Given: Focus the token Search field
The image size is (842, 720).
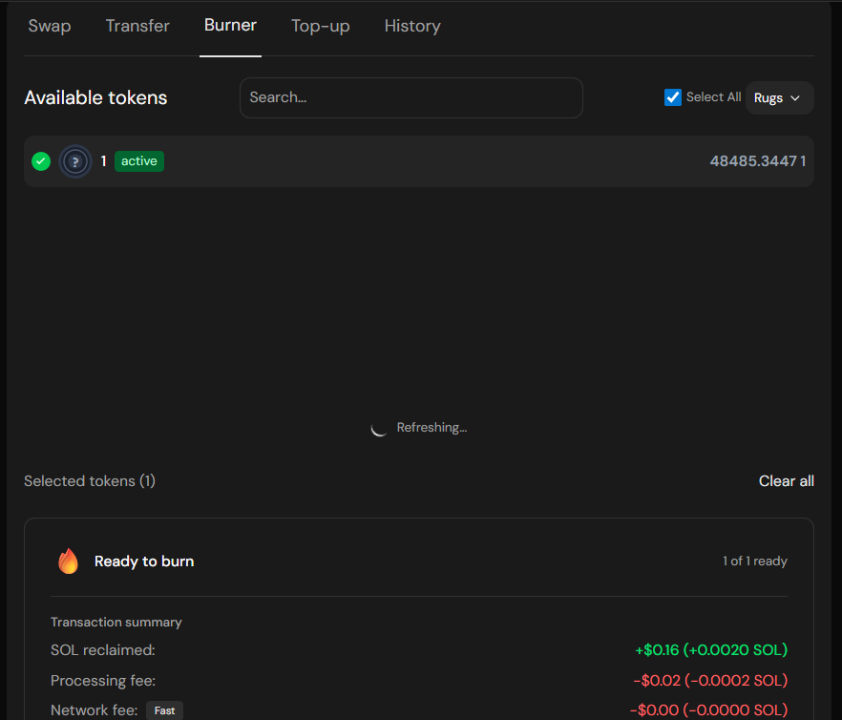Looking at the screenshot, I should tap(411, 97).
